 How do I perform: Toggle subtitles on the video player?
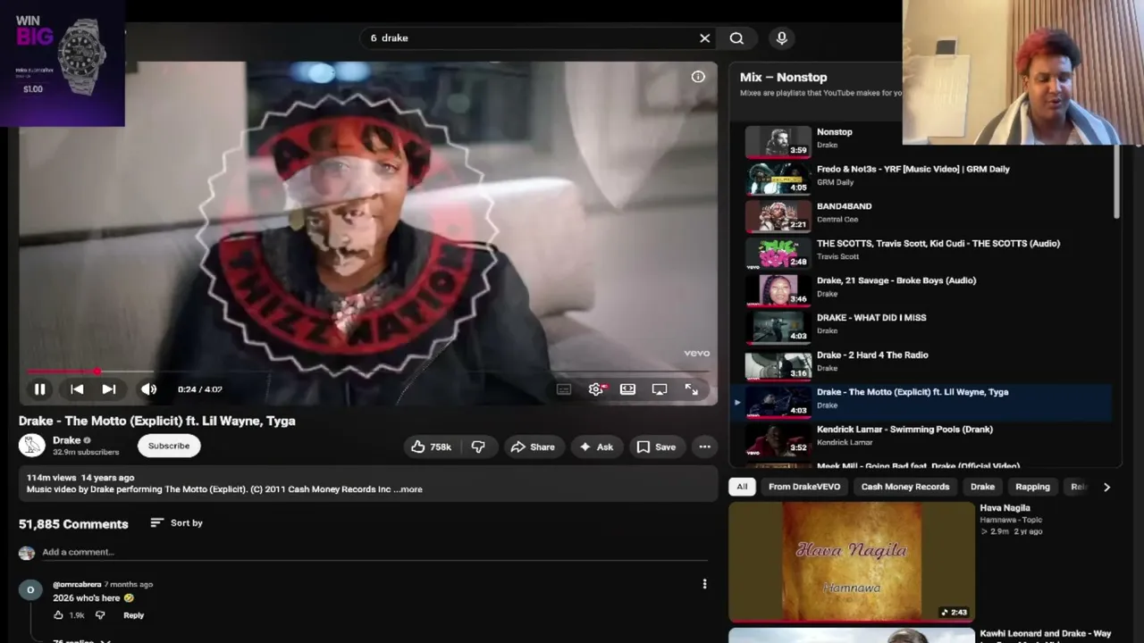click(564, 389)
